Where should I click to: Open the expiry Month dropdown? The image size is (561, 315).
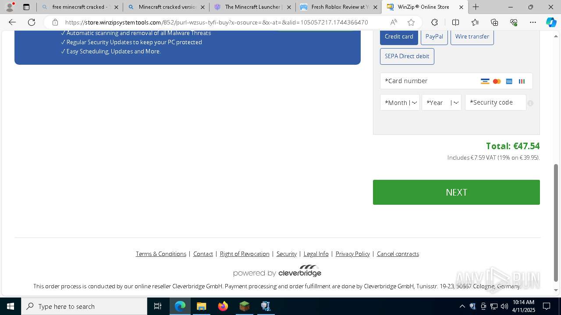click(400, 102)
